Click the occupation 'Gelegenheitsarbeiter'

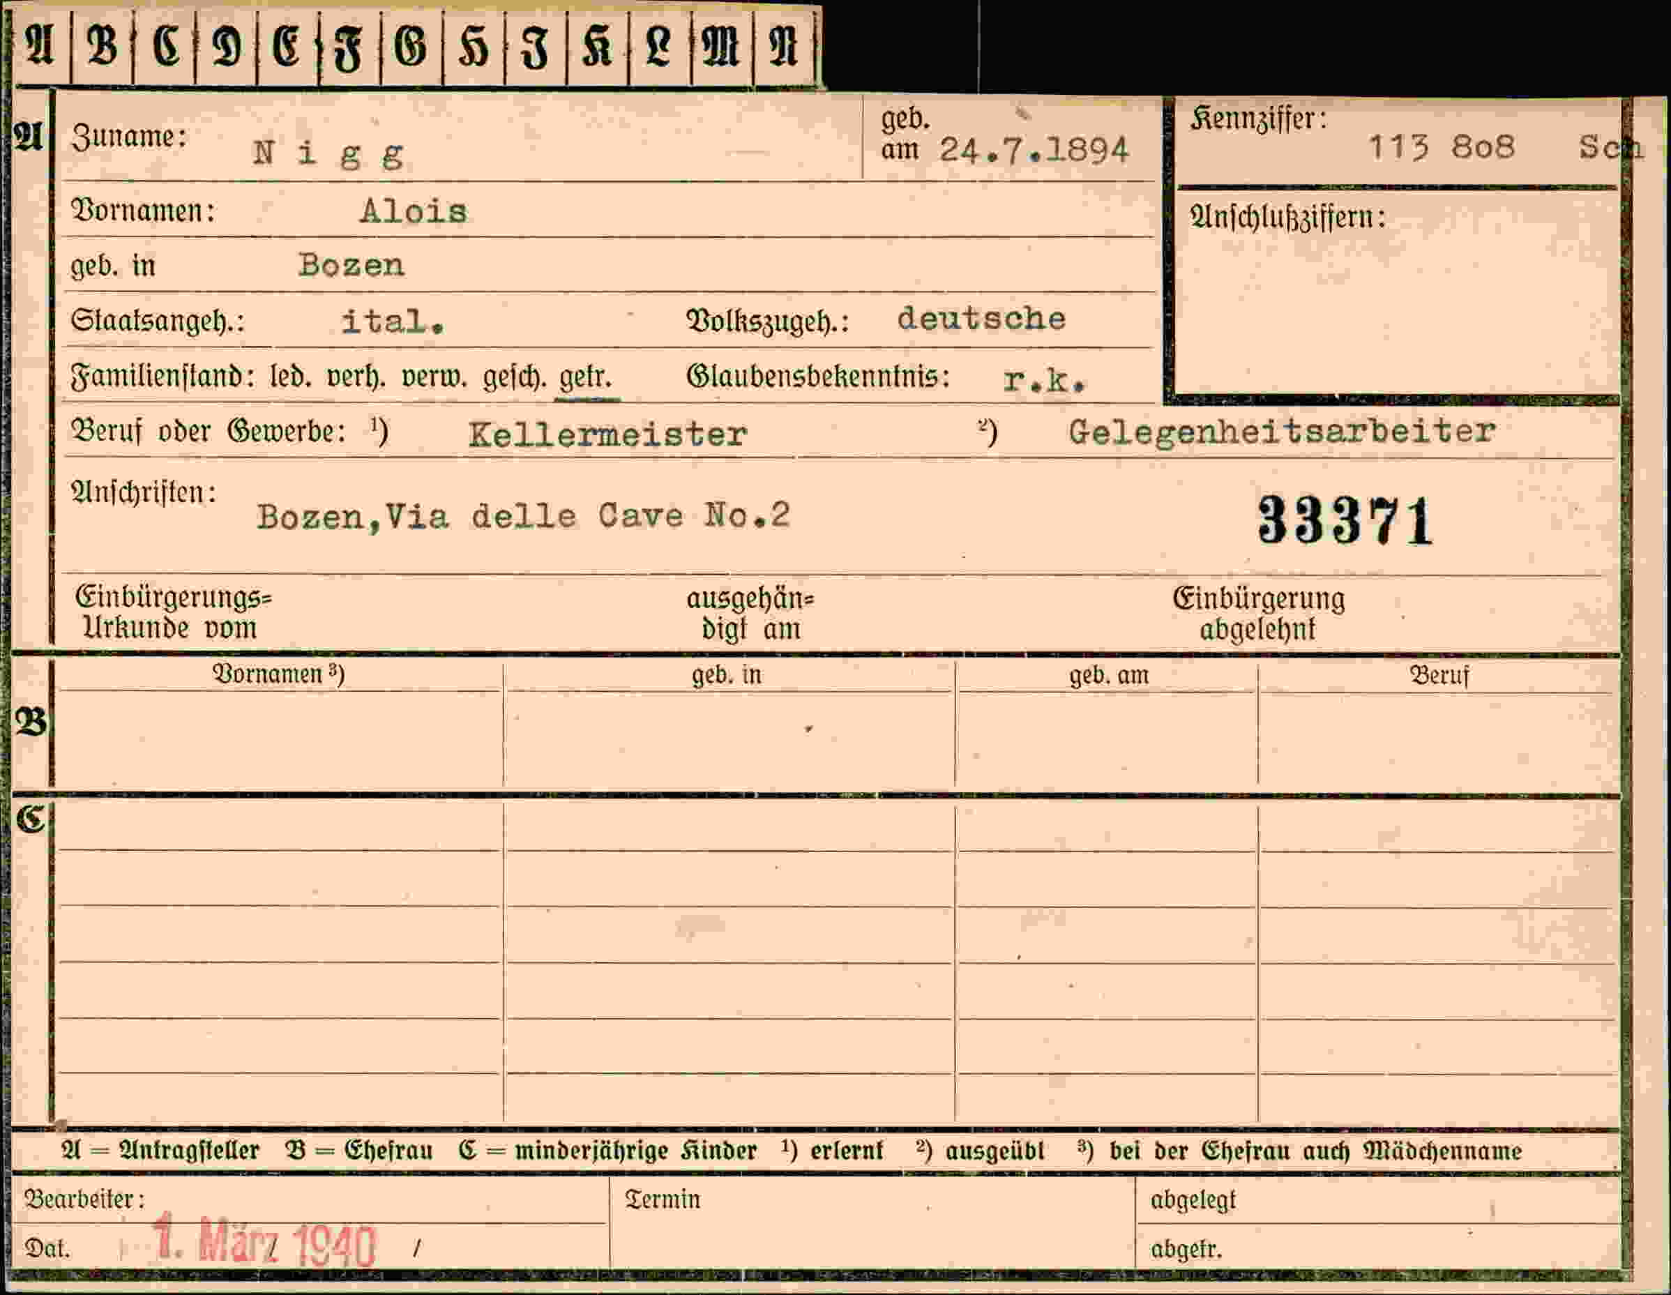[1282, 432]
